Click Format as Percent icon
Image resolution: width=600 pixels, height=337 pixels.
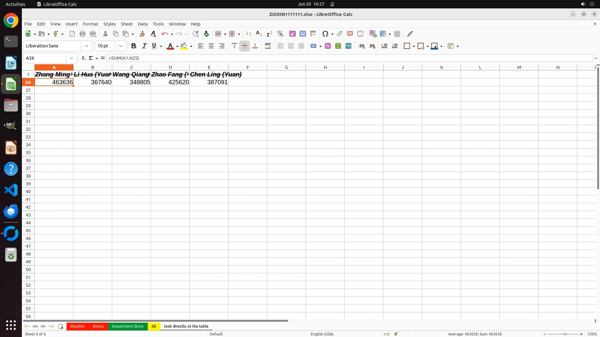tap(328, 46)
